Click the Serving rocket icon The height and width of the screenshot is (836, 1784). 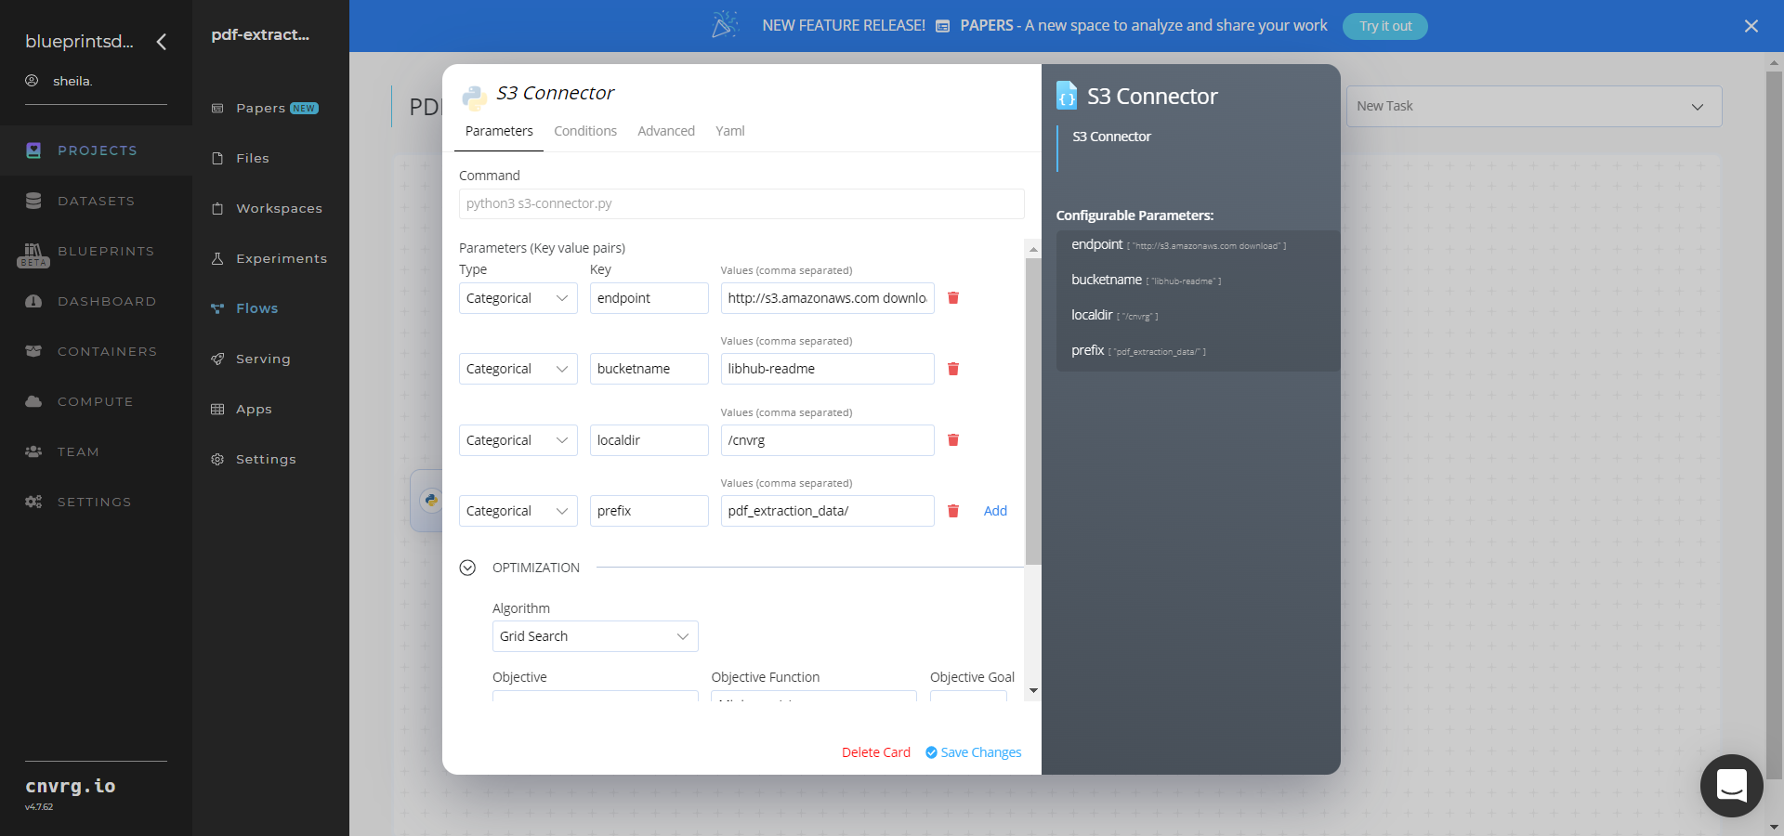(217, 359)
